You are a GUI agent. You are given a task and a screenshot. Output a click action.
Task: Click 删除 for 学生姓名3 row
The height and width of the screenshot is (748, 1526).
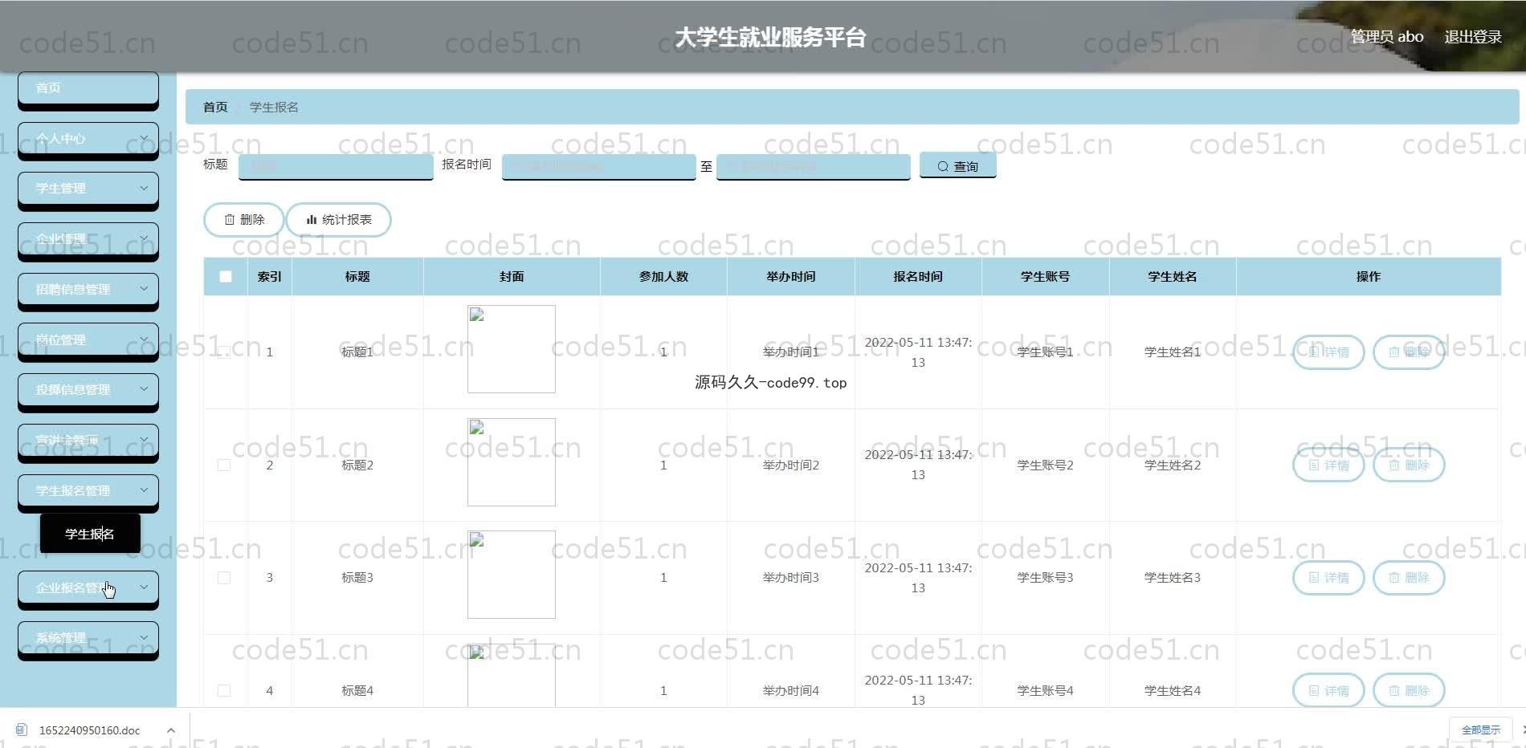[1409, 578]
